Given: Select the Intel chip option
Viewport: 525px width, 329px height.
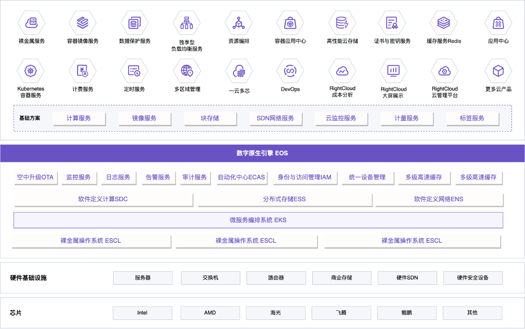Looking at the screenshot, I should coord(142,312).
